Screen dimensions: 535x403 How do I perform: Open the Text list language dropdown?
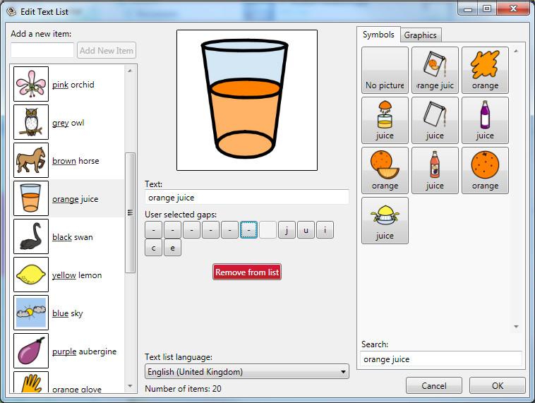(246, 372)
